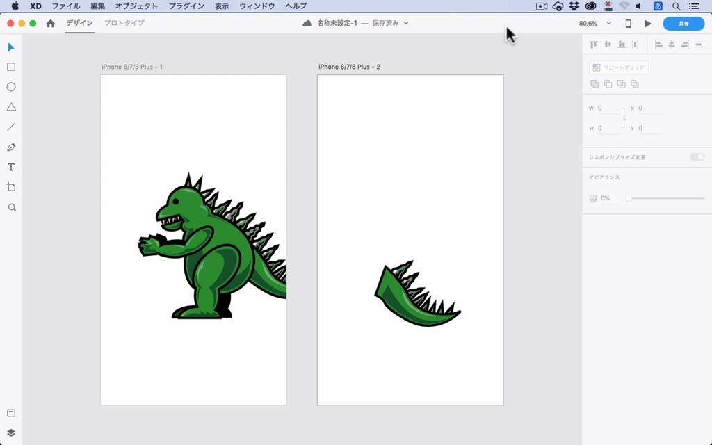Click the Subtract boolean operation icon
The image size is (712, 445).
click(608, 84)
